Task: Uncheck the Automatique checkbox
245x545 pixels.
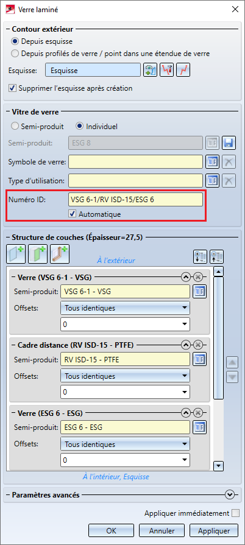Action: [73, 214]
